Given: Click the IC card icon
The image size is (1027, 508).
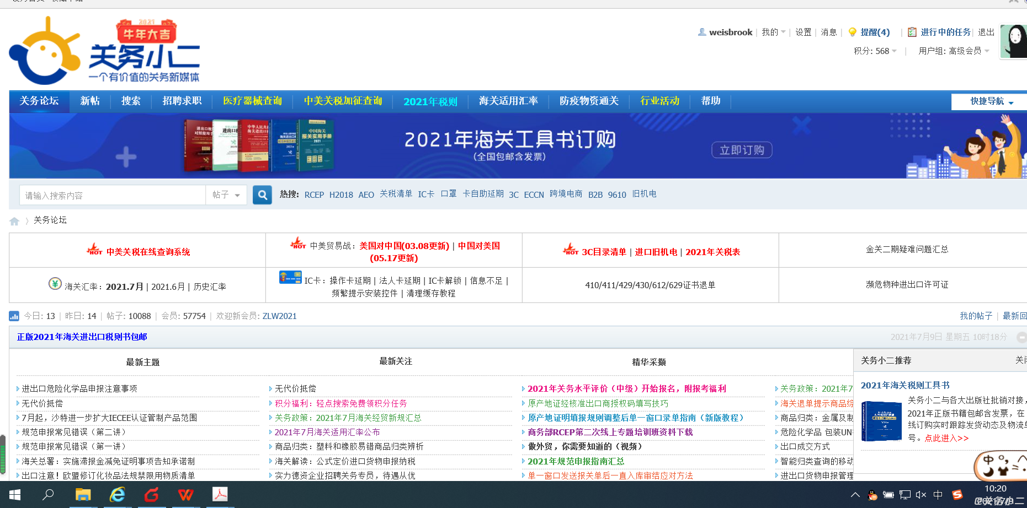Looking at the screenshot, I should click(290, 278).
